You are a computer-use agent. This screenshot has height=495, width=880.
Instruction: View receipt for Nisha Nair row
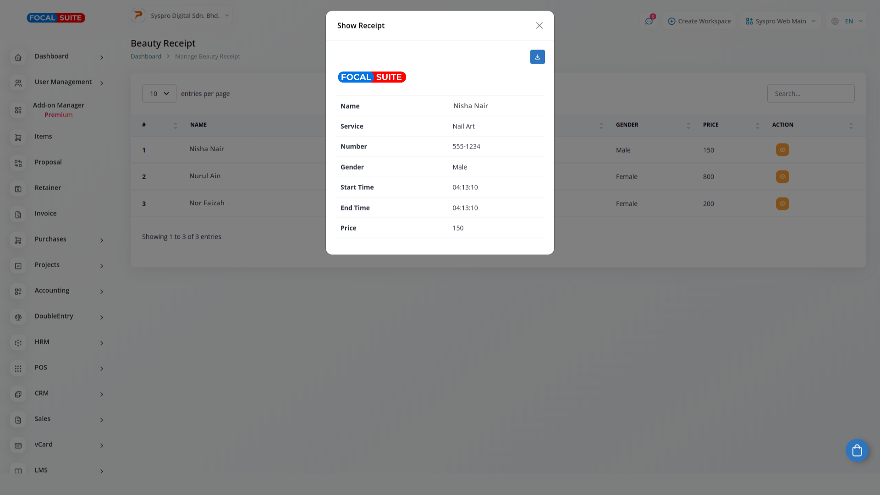click(782, 150)
